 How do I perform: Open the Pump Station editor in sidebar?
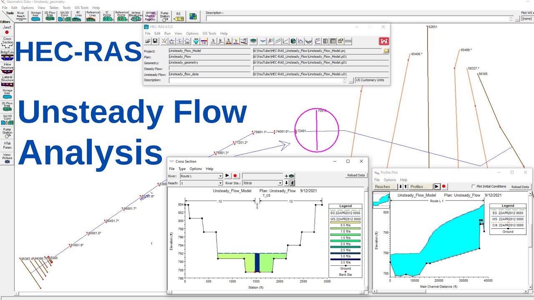coord(7,132)
